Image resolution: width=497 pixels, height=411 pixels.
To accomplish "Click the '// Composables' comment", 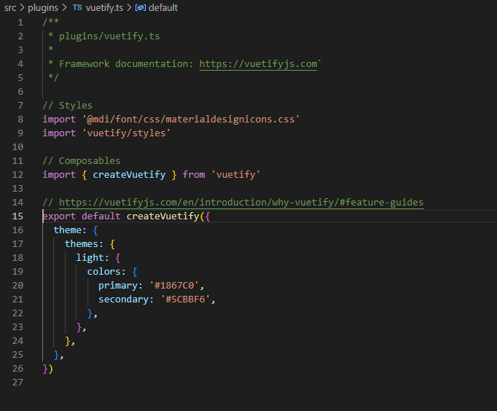I will [82, 160].
